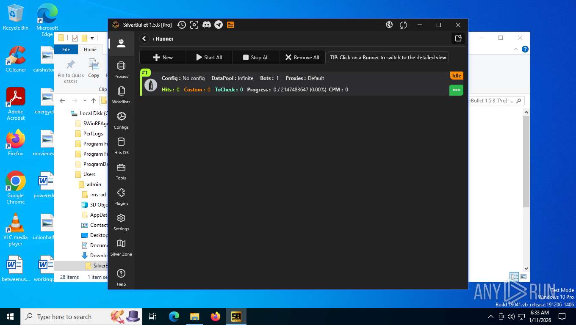Create a new runner with New button
The image size is (576, 325).
coord(163,58)
